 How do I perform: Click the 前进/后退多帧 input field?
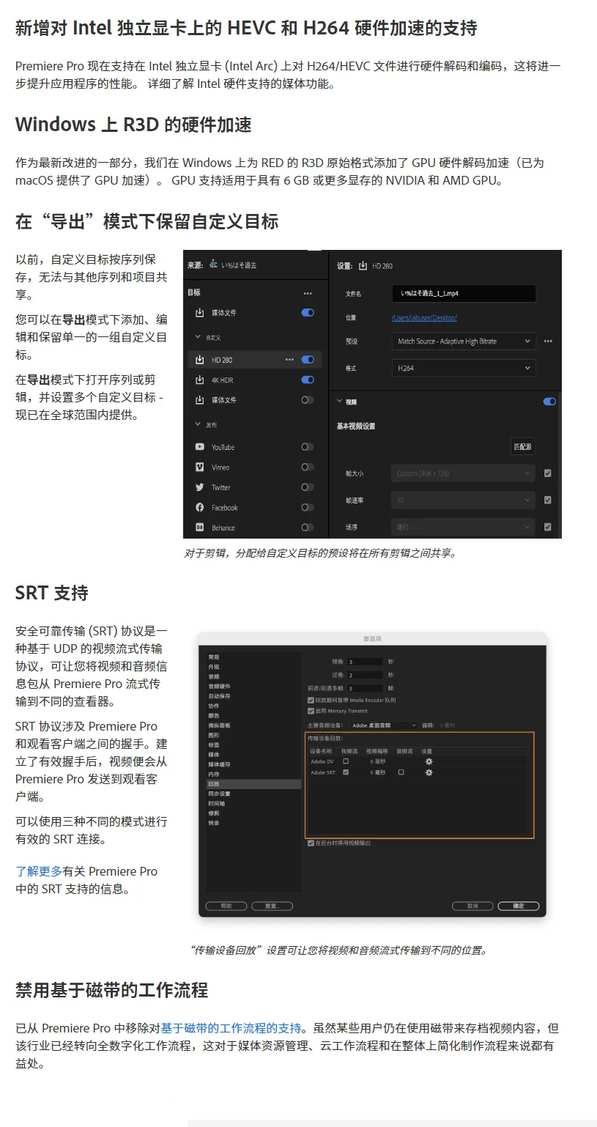point(365,689)
